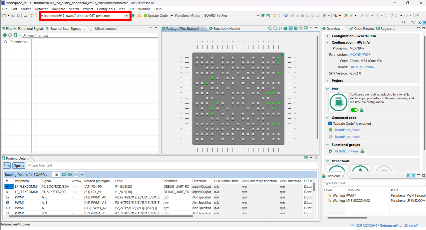
Task: Open the ConfigTools menu
Action: tap(106, 9)
